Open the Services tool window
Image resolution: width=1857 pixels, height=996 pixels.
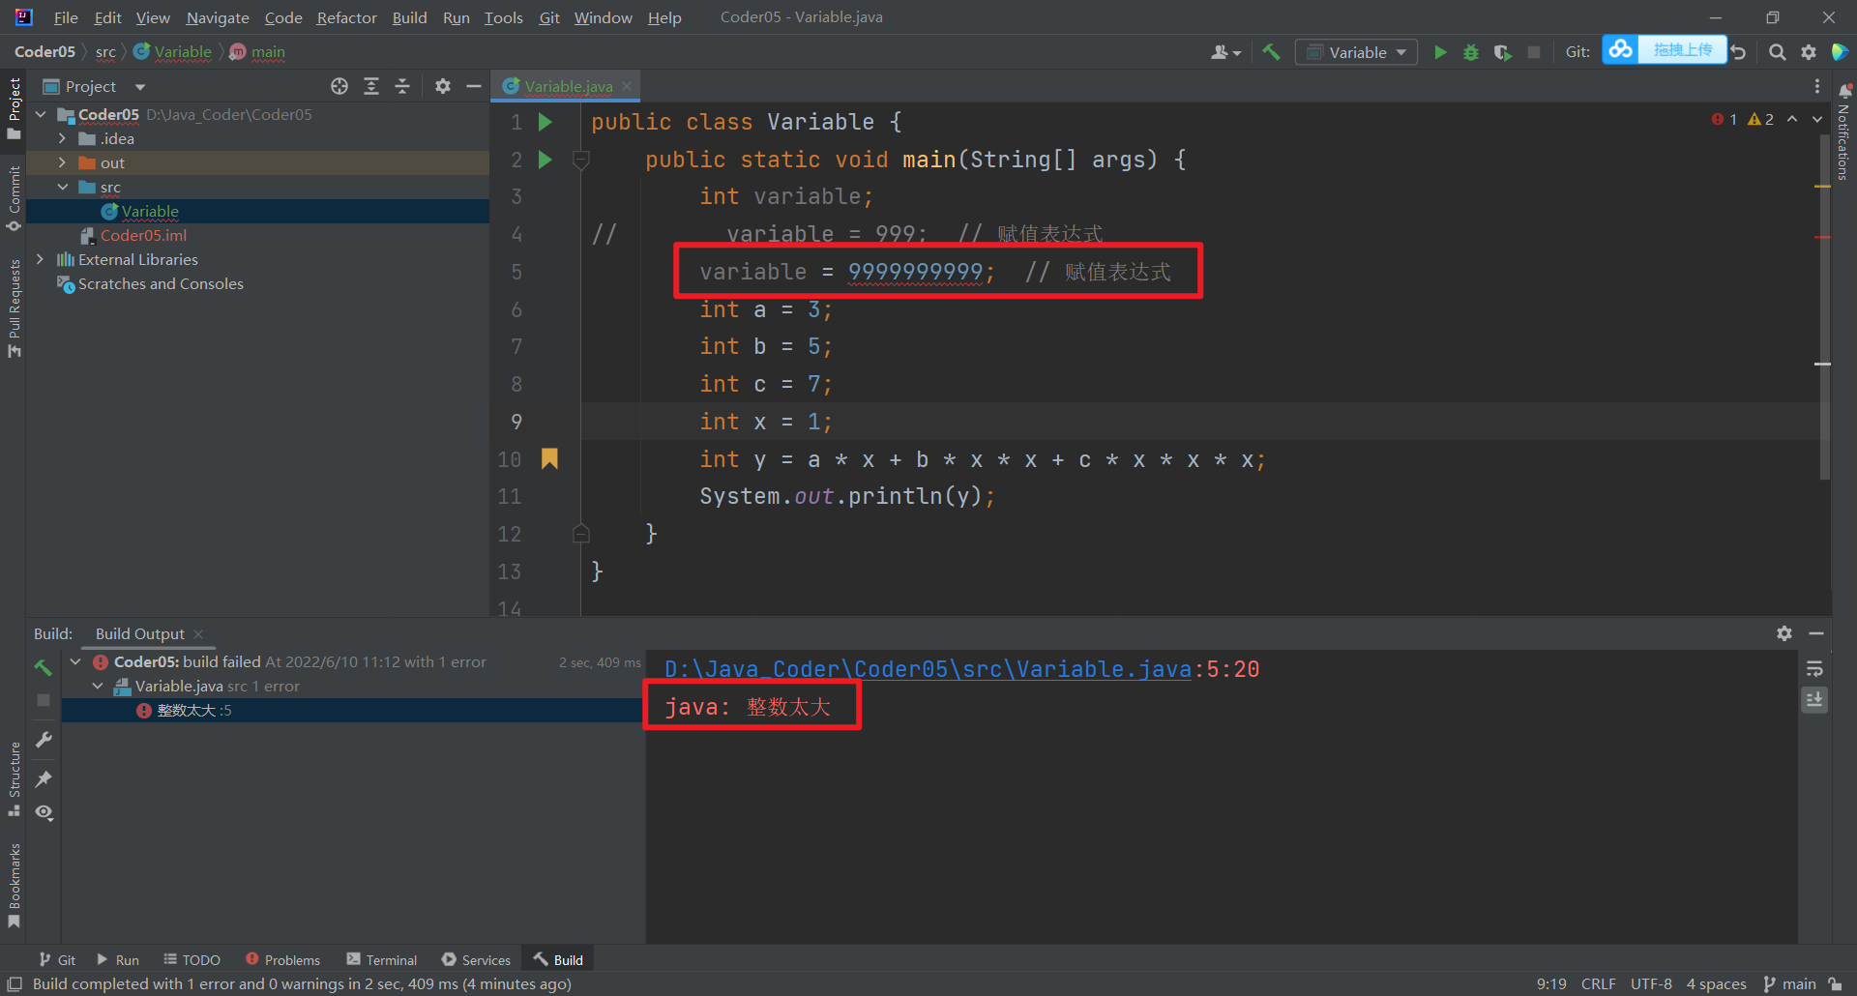point(476,959)
